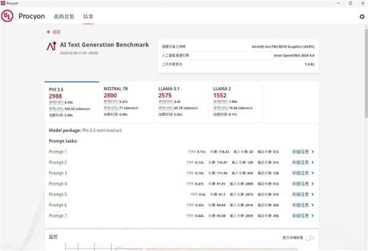Screen dimensions: 368x251
Task: Toggle the 显示详细信息 switch in monitoring
Action: (309, 237)
